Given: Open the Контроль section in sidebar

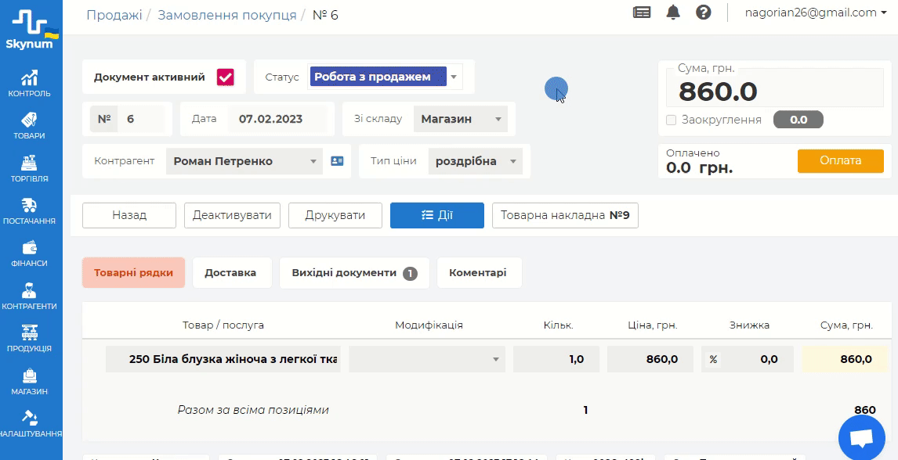Looking at the screenshot, I should pos(30,83).
